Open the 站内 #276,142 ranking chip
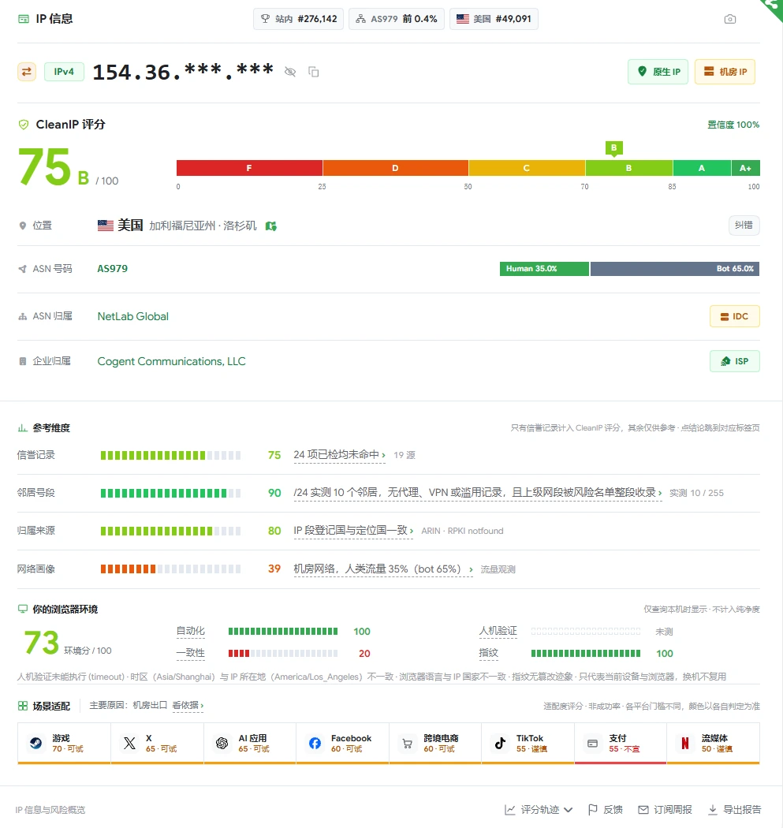The height and width of the screenshot is (828, 783). click(298, 19)
